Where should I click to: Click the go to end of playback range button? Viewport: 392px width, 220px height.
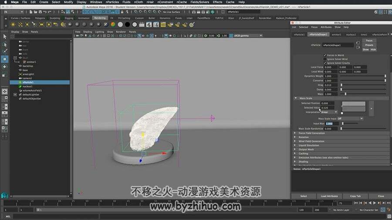tap(389, 203)
